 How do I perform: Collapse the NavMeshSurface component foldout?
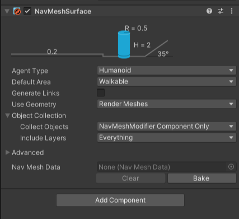[7, 11]
